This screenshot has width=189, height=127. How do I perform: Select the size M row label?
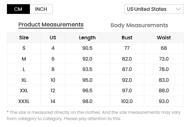[24, 59]
